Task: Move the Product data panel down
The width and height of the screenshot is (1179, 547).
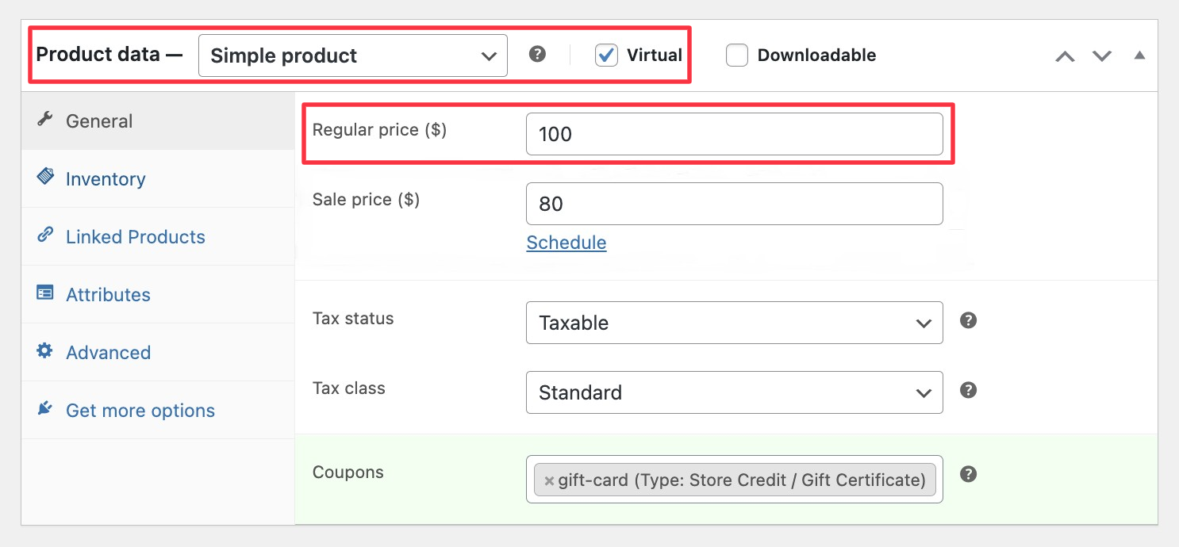Action: coord(1102,56)
